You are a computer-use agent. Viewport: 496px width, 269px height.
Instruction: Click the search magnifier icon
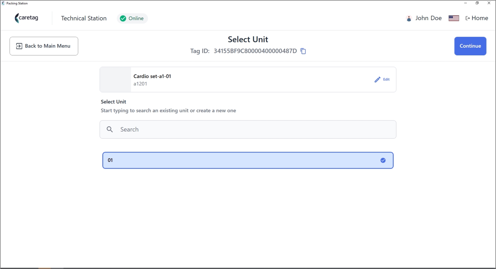click(x=110, y=129)
